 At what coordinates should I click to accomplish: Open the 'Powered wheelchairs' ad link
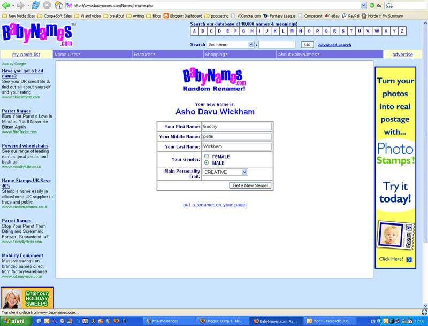[x=25, y=146]
